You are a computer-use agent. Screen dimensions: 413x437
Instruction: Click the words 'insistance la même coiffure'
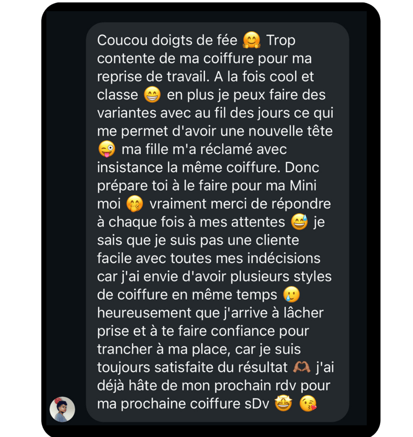pos(189,167)
